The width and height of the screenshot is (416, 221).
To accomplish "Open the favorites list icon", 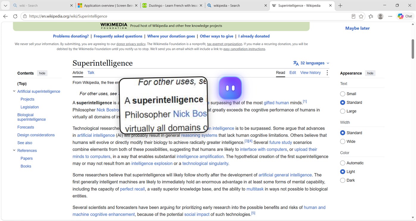I will 371,16.
